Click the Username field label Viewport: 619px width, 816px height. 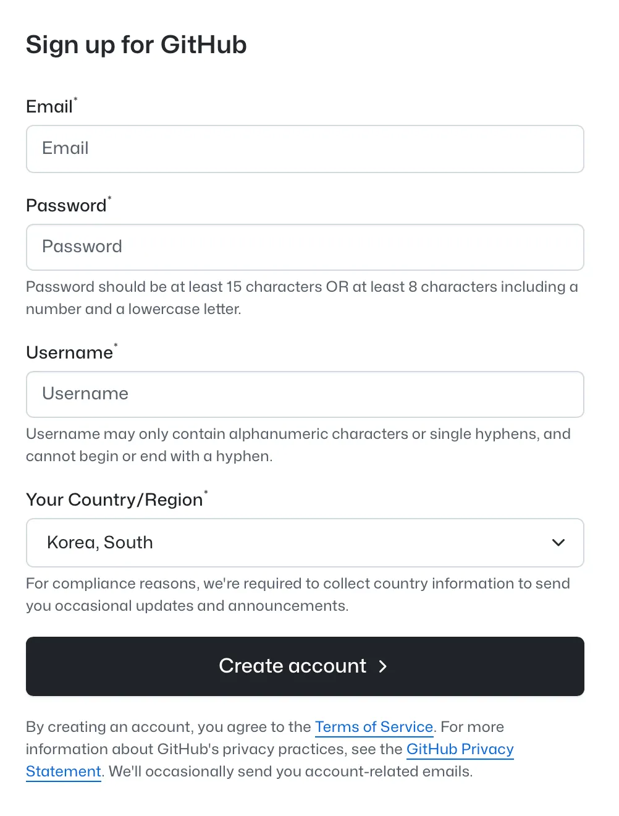(x=69, y=353)
